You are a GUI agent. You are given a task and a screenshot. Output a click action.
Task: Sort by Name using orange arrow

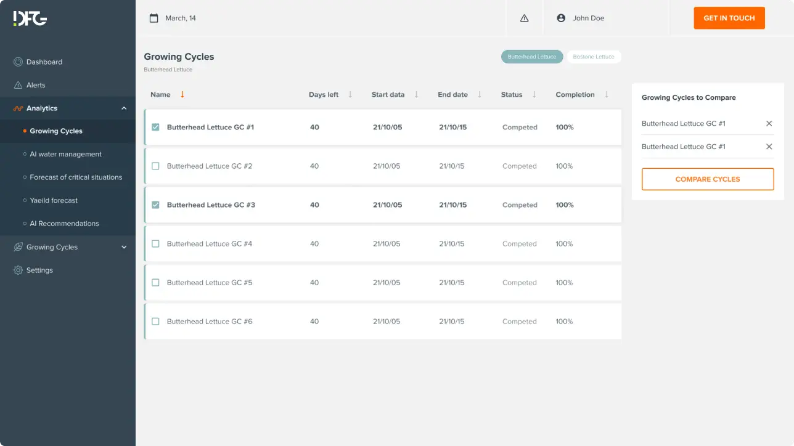coord(182,95)
